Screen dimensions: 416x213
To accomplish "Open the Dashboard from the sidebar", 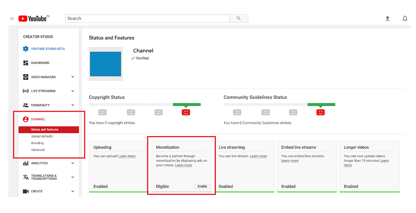I will tap(26, 63).
